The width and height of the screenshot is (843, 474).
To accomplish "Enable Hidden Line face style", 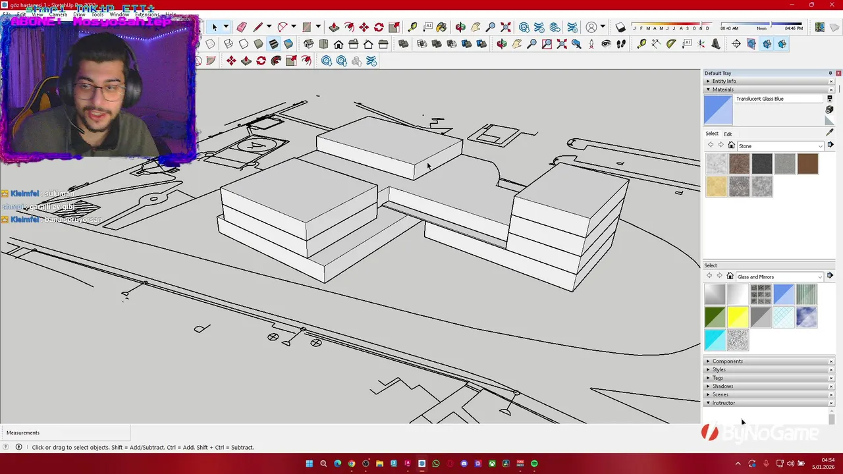I will click(244, 44).
